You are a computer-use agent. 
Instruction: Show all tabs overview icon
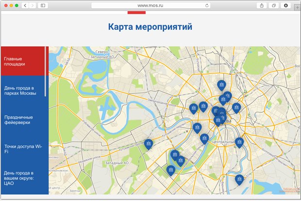274,5
